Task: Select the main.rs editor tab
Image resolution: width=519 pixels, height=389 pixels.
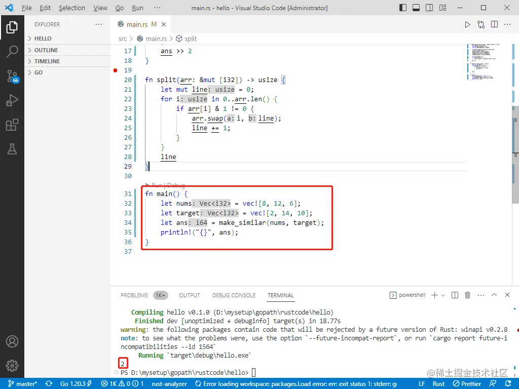Action: point(141,24)
